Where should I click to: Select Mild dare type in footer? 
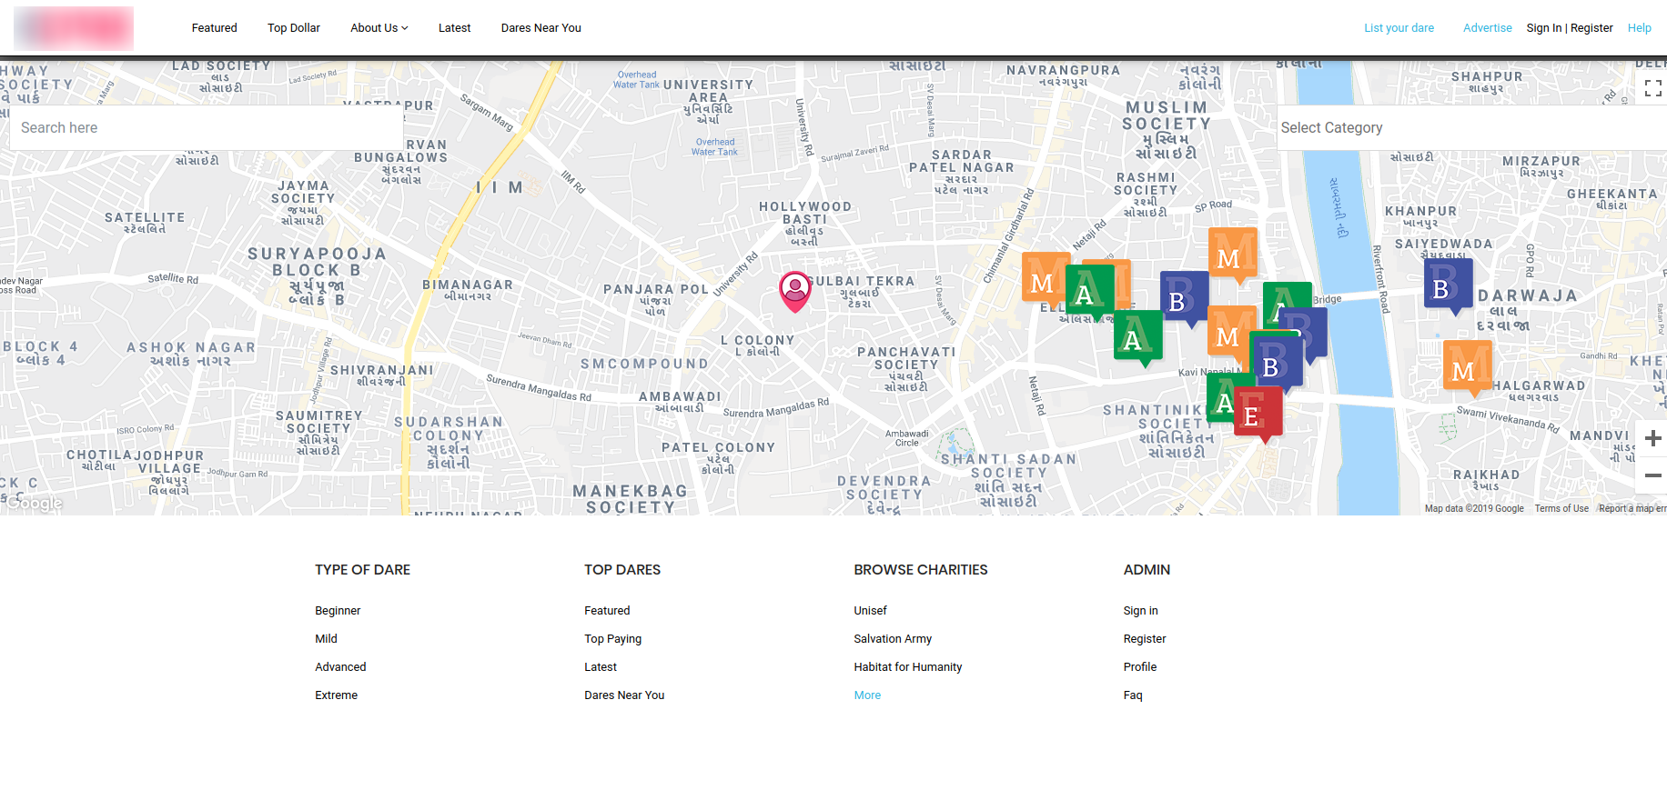coord(326,639)
